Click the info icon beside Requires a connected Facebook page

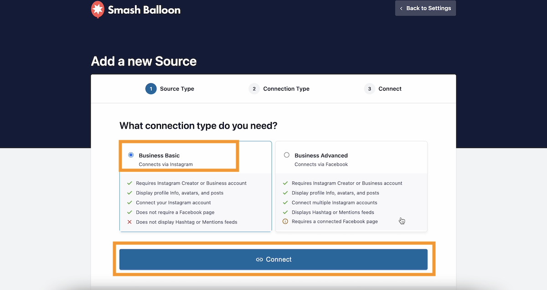pyautogui.click(x=285, y=222)
